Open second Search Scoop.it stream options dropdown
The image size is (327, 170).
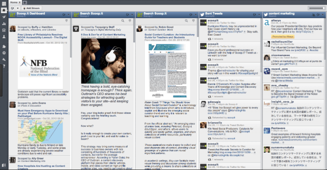pyautogui.click(x=196, y=15)
